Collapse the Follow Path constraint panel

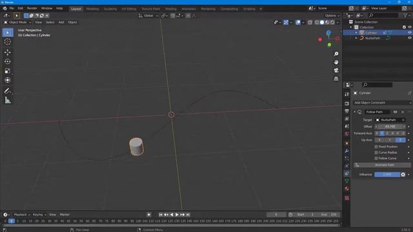tap(355, 112)
